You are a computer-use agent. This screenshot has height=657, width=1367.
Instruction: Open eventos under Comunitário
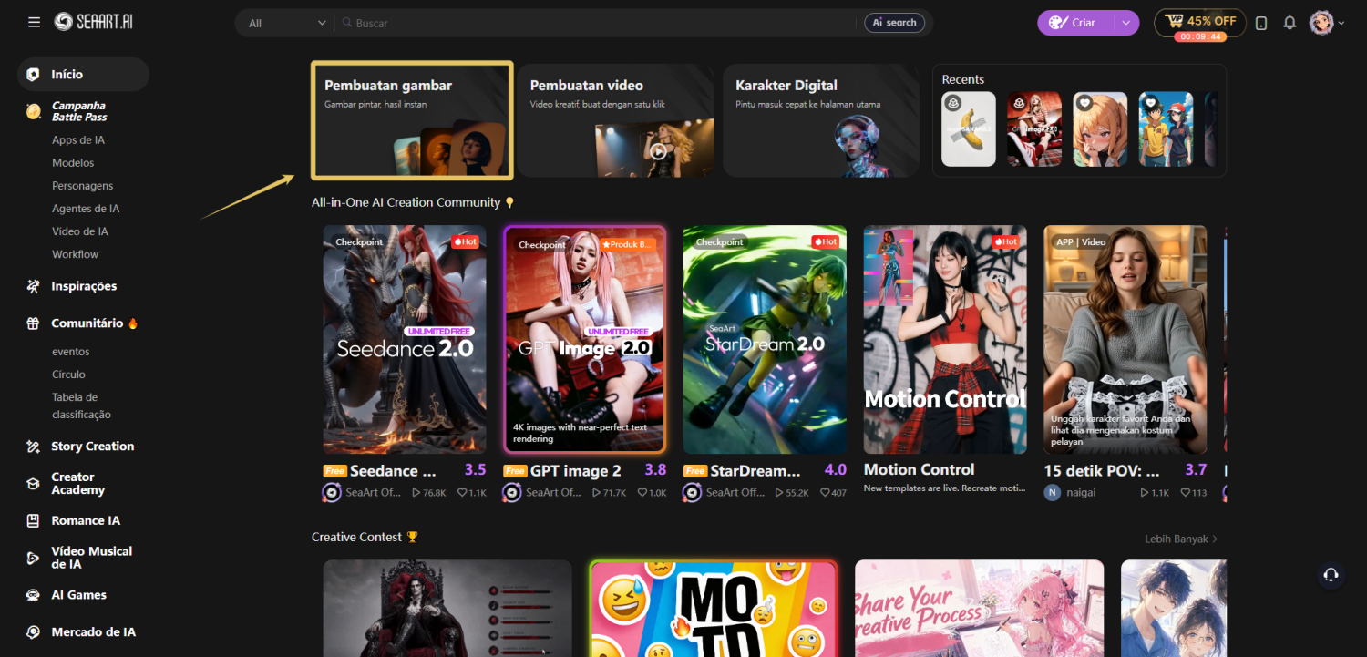point(71,352)
